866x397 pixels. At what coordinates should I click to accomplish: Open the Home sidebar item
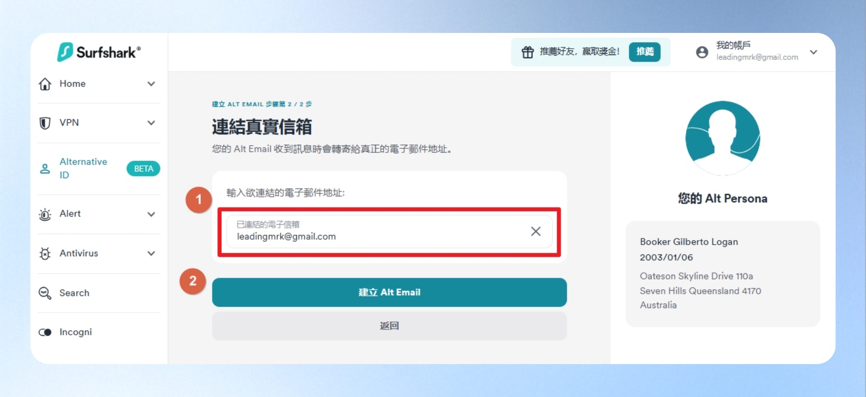tap(99, 84)
